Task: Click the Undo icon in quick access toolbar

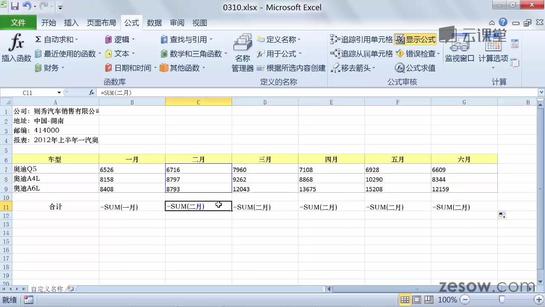Action: pos(26,7)
